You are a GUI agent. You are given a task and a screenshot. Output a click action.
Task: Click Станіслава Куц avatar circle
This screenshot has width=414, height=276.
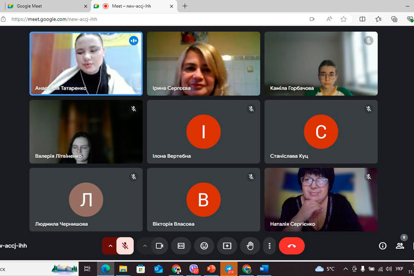pos(321,132)
